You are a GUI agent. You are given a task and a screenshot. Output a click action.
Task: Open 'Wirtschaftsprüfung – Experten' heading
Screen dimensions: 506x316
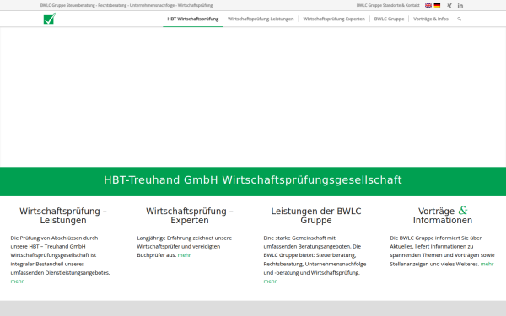[x=190, y=216]
